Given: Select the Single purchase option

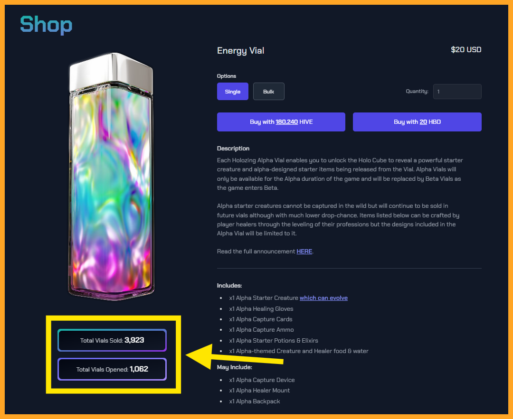Looking at the screenshot, I should click(x=233, y=92).
